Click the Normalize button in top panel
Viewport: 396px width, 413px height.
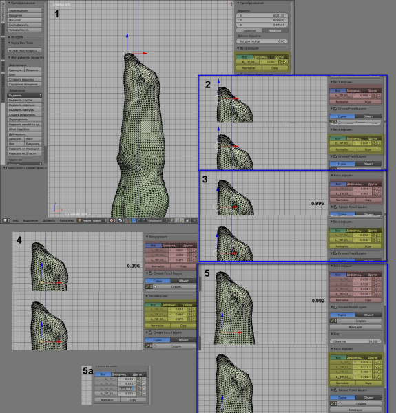click(x=249, y=68)
